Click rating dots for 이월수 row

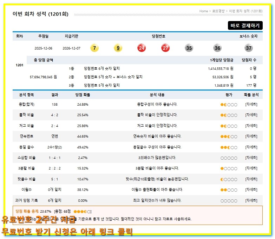pyautogui.click(x=229, y=190)
